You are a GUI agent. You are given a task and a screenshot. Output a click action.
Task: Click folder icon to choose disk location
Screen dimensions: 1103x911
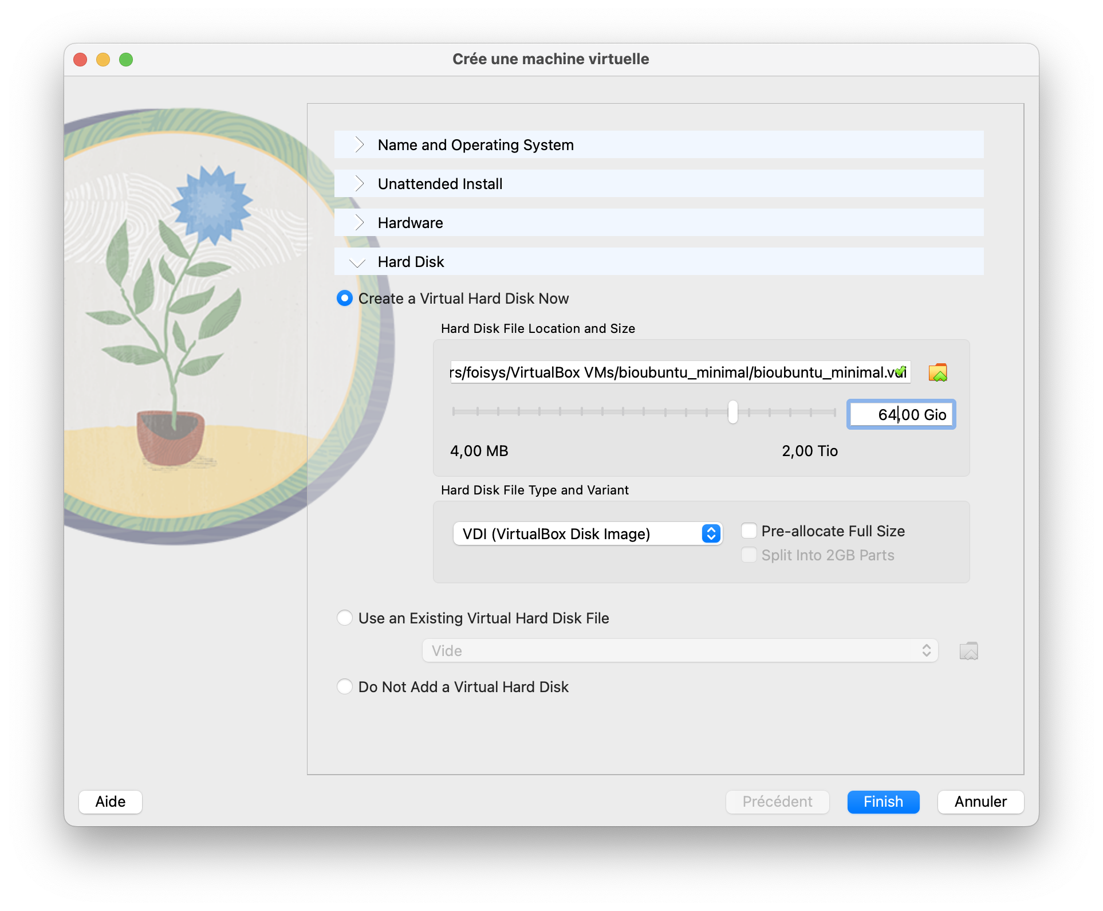pos(937,372)
